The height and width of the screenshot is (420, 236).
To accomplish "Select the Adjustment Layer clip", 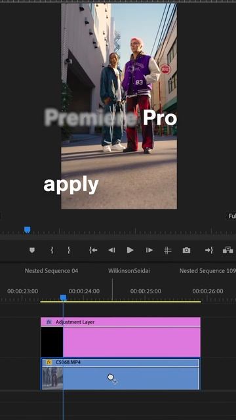I will click(121, 337).
